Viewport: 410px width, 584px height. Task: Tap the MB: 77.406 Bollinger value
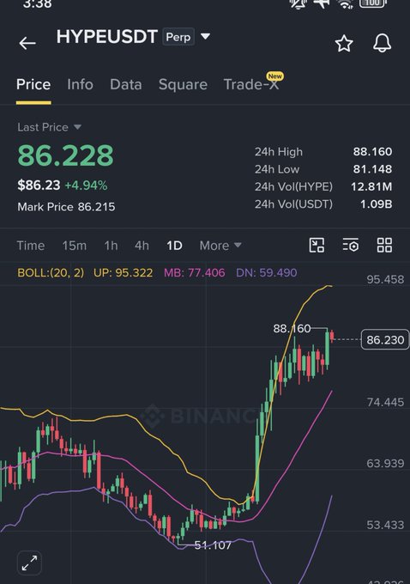tap(194, 272)
